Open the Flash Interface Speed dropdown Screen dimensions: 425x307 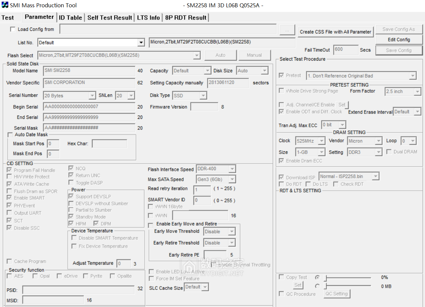216,169
